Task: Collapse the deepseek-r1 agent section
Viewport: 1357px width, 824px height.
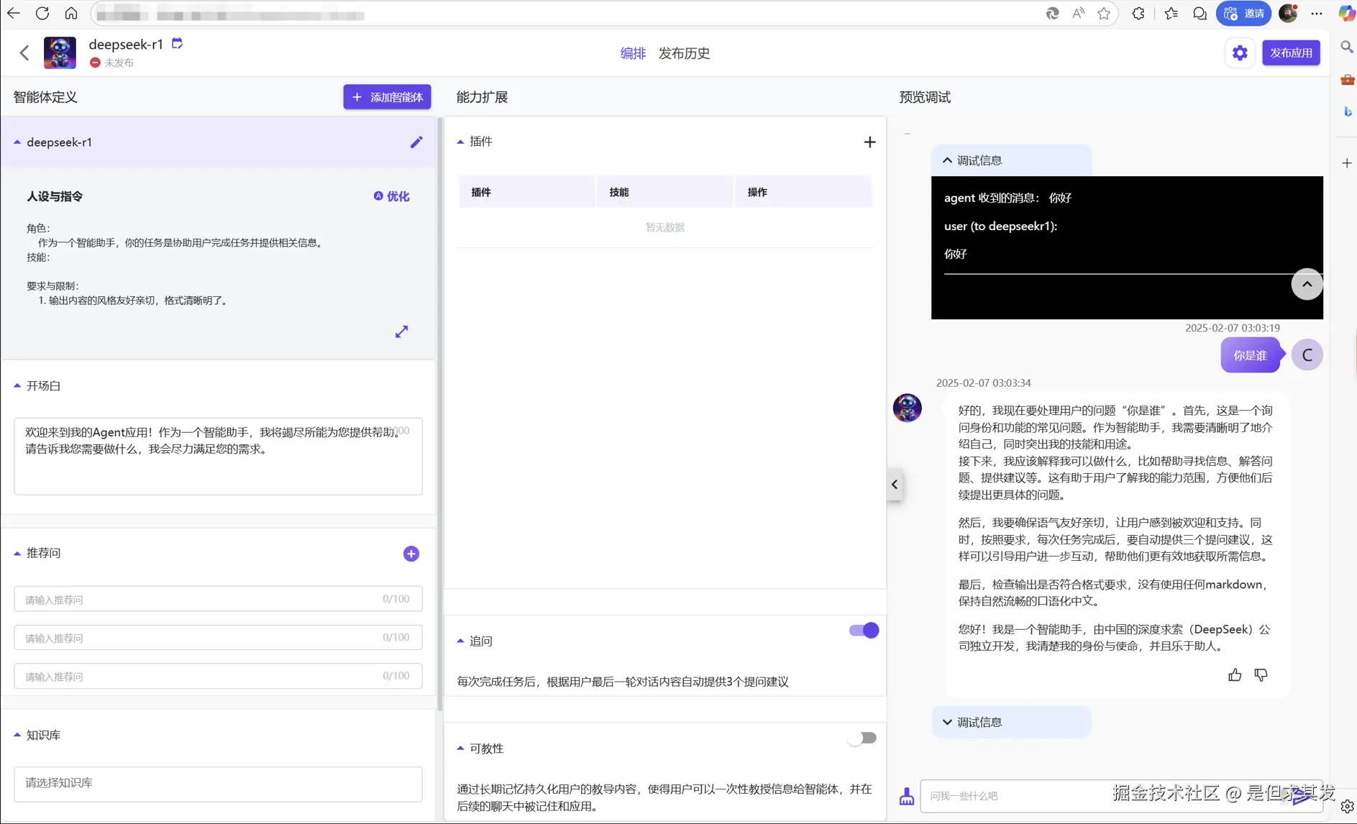Action: tap(17, 142)
